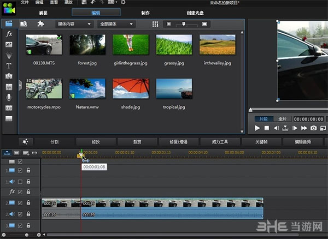
Task: Open the fx Effect Room
Action: (9, 34)
